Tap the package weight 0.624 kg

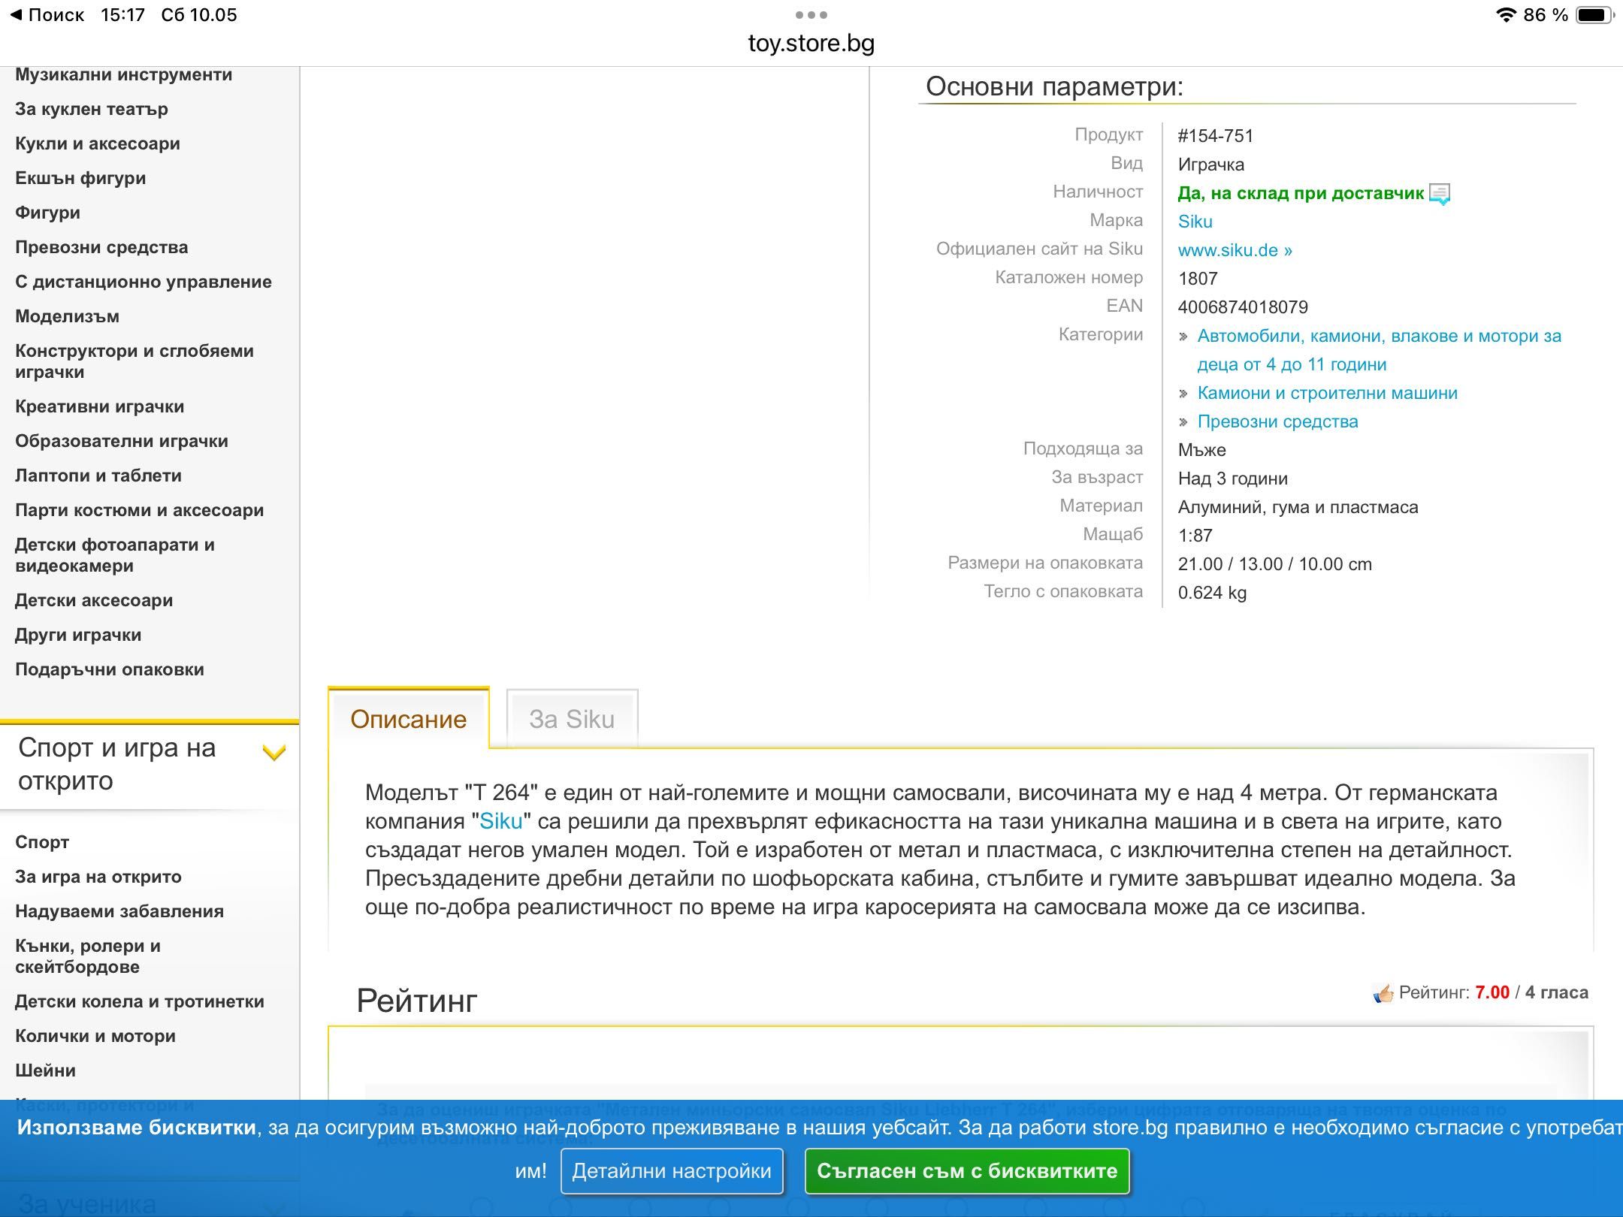click(1212, 593)
